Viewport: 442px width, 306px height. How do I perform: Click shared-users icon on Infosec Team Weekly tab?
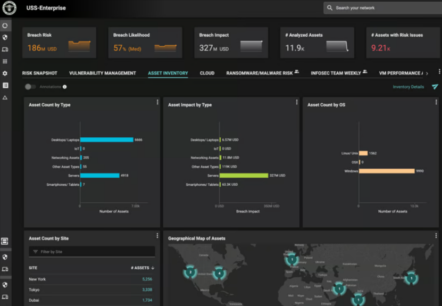(365, 72)
